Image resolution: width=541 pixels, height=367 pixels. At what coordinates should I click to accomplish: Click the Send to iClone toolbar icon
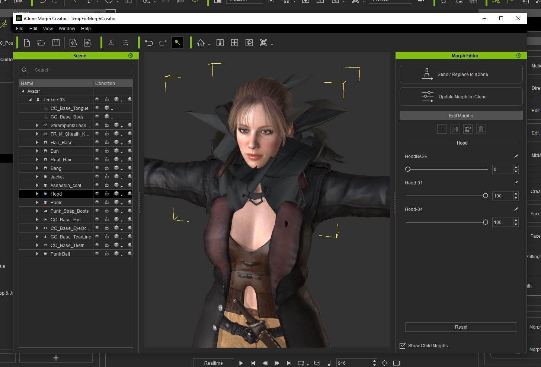click(111, 43)
